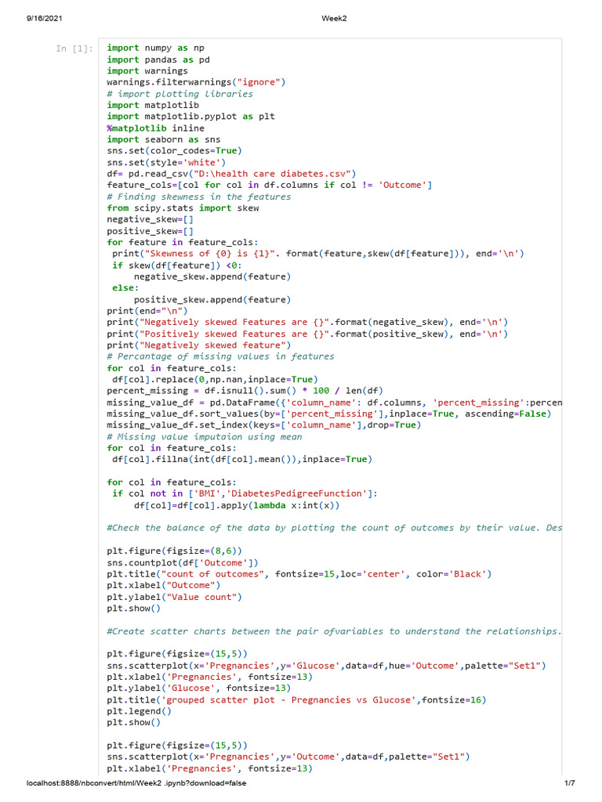Click the '#Create scatter charts' comment line

point(334,631)
